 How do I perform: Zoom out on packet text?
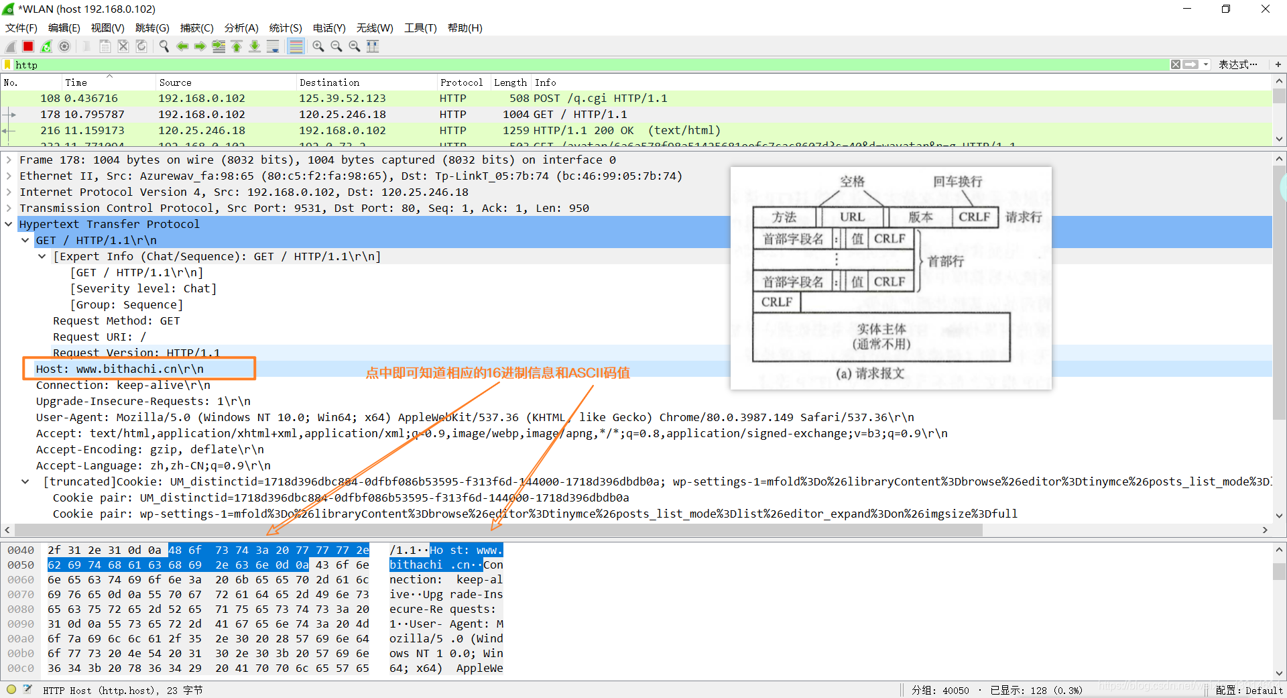(x=336, y=46)
